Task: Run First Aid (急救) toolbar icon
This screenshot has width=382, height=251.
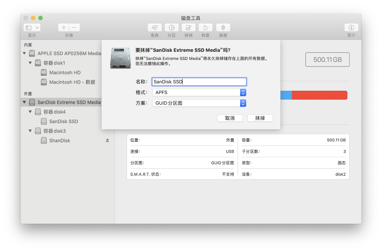Action: [155, 28]
